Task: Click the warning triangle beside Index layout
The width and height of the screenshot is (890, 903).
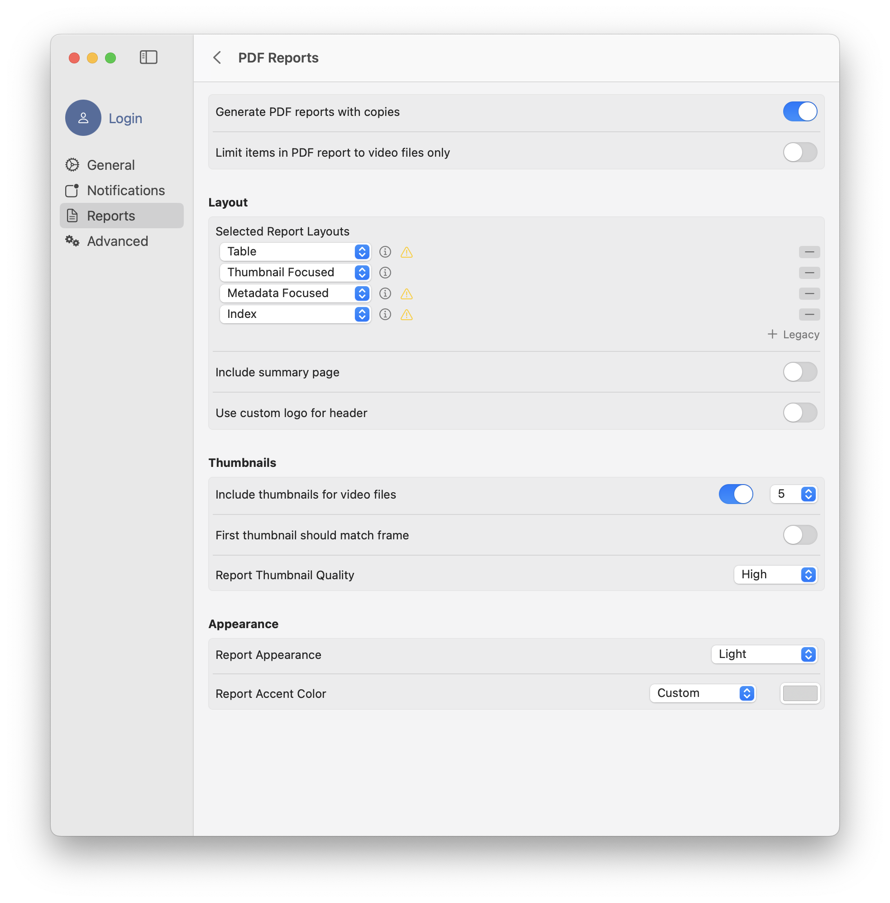Action: [x=407, y=315]
